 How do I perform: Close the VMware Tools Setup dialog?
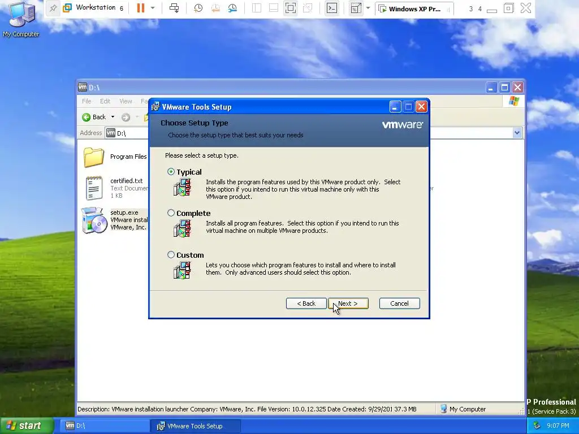[421, 107]
